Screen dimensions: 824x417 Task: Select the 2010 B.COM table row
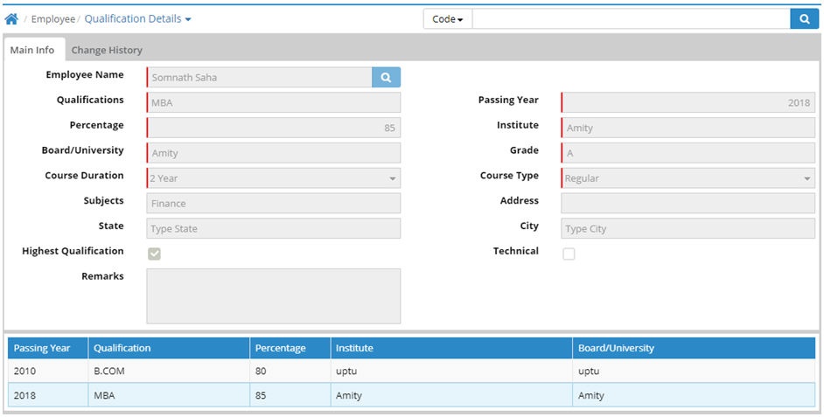(x=411, y=371)
